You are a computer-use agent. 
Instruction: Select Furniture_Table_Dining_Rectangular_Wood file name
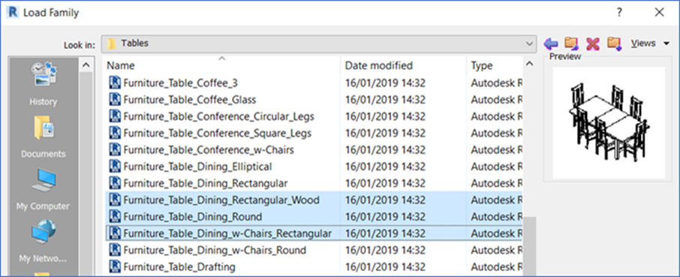click(221, 200)
